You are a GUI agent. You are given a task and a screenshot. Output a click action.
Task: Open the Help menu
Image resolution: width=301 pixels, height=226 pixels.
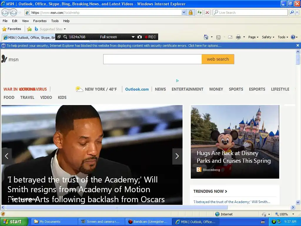pyautogui.click(x=66, y=21)
